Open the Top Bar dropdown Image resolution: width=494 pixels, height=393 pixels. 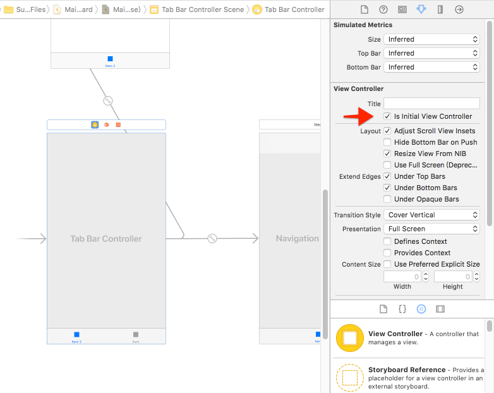point(431,53)
